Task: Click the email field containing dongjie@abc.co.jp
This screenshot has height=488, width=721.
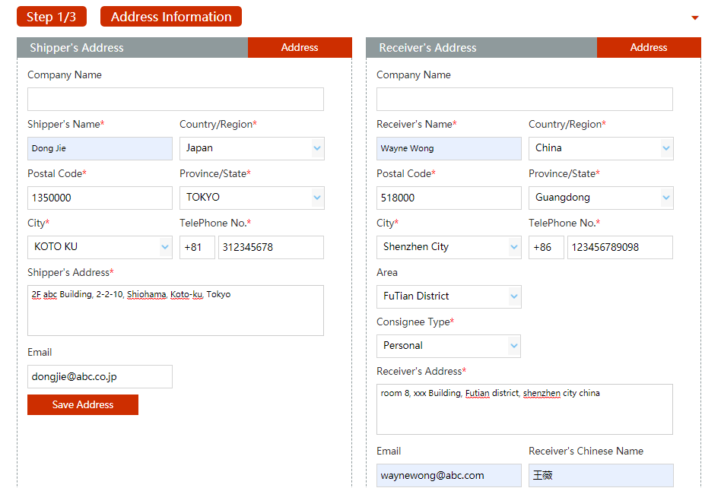Action: [x=100, y=376]
